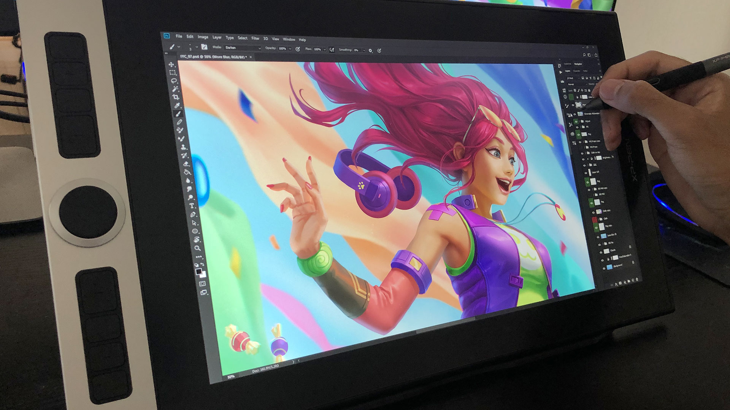Open the Window menu
The height and width of the screenshot is (410, 730).
[289, 39]
